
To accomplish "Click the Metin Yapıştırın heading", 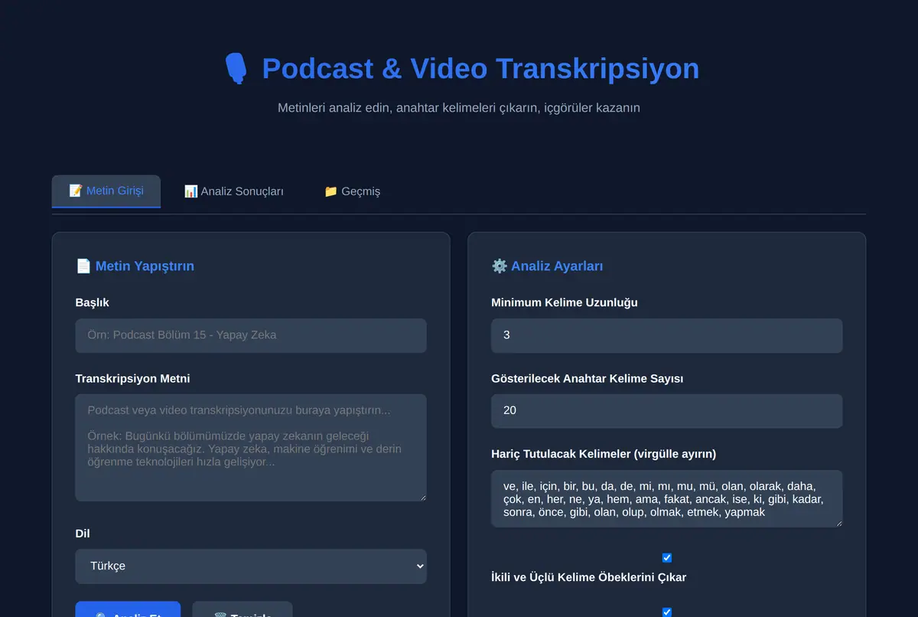I will (135, 266).
